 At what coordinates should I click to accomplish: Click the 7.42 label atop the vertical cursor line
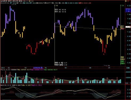56,6
